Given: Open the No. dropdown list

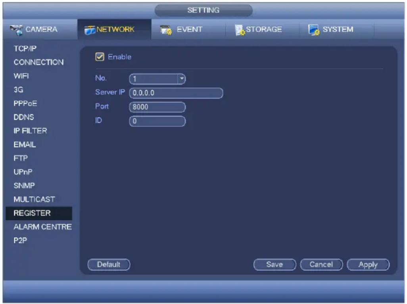Looking at the screenshot, I should click(x=182, y=78).
